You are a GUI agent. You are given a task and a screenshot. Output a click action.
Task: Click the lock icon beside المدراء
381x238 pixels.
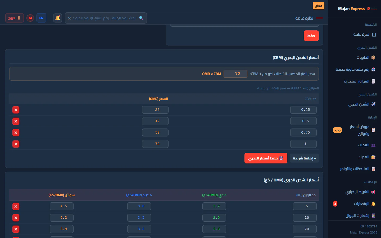tap(373, 157)
